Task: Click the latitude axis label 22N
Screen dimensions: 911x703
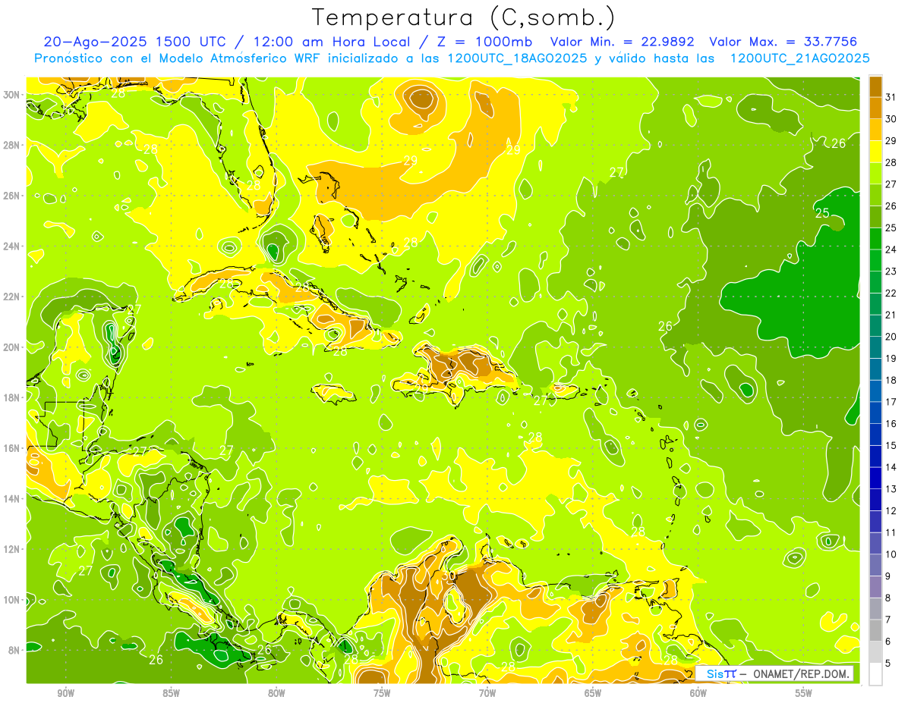Action: [x=11, y=297]
